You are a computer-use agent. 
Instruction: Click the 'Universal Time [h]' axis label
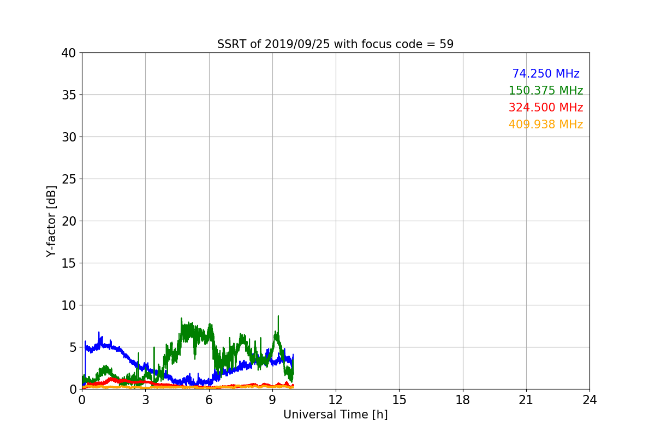pos(335,415)
